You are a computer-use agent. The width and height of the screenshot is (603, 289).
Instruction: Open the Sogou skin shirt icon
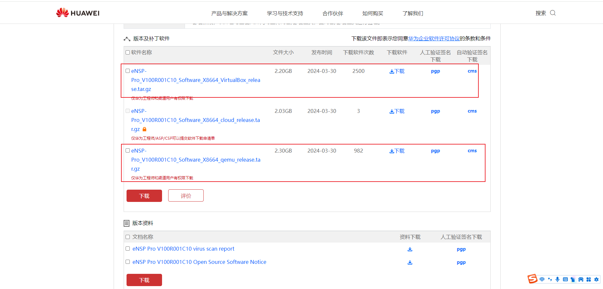coord(573,279)
